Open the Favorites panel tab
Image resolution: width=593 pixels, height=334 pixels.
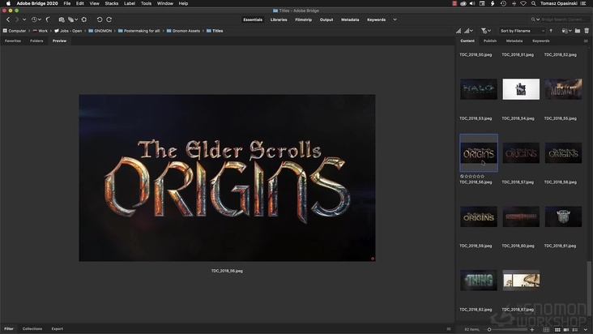(13, 41)
